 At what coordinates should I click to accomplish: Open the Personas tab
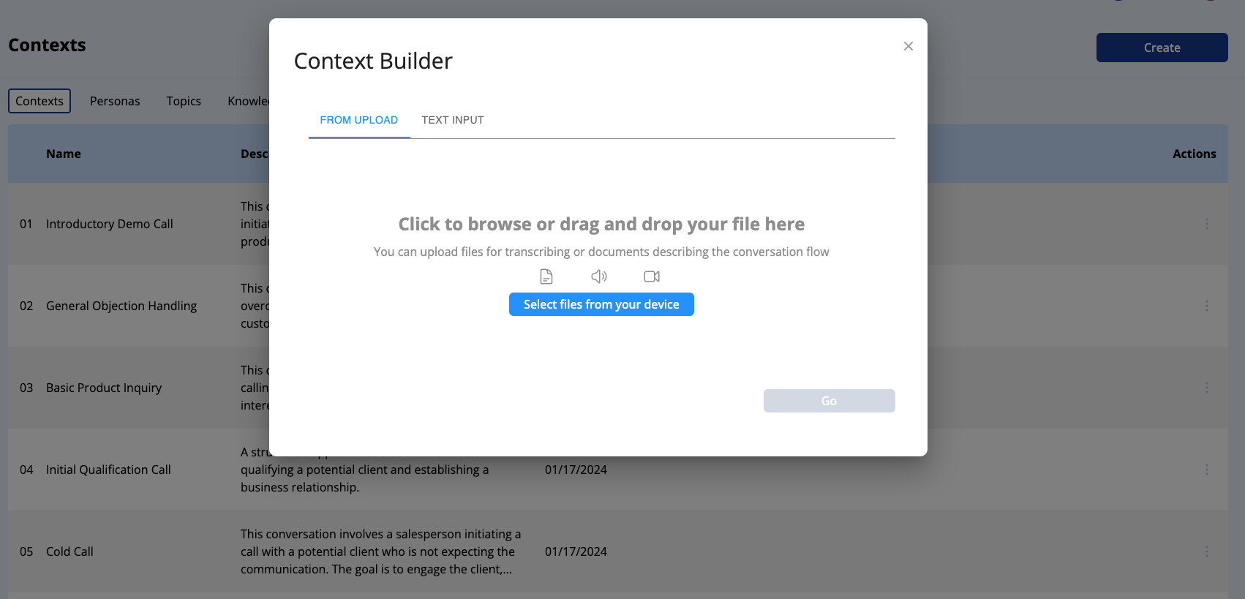tap(115, 101)
